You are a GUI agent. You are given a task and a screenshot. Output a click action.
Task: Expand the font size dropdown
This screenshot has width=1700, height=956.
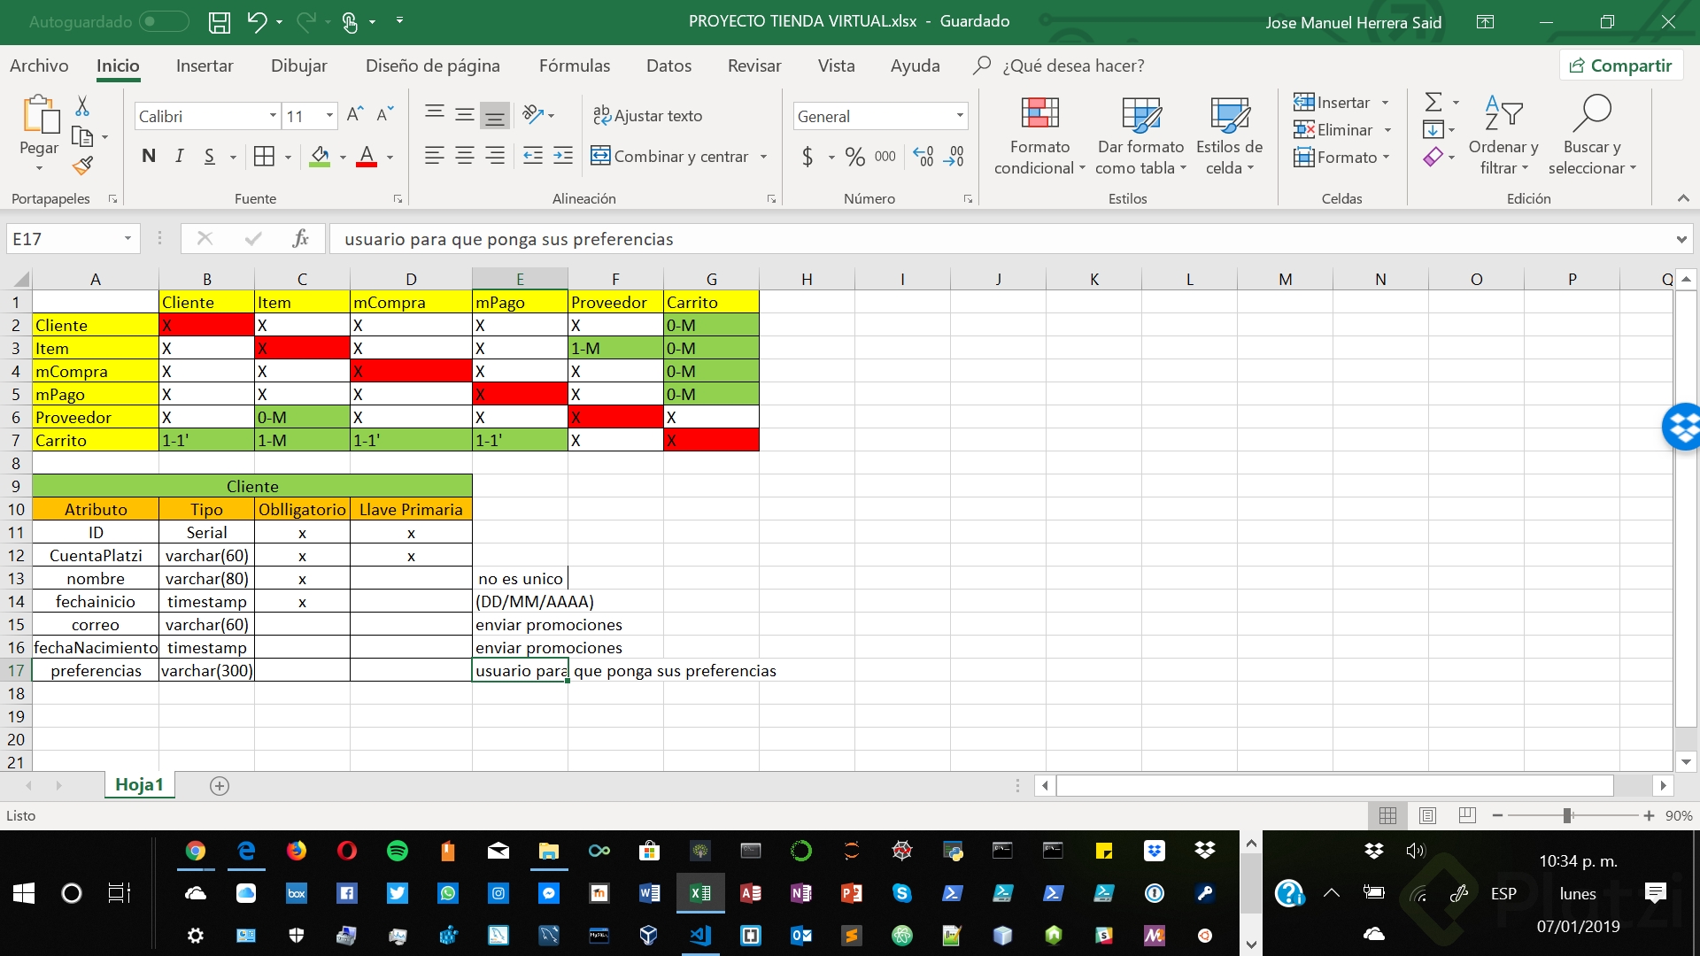(x=329, y=116)
